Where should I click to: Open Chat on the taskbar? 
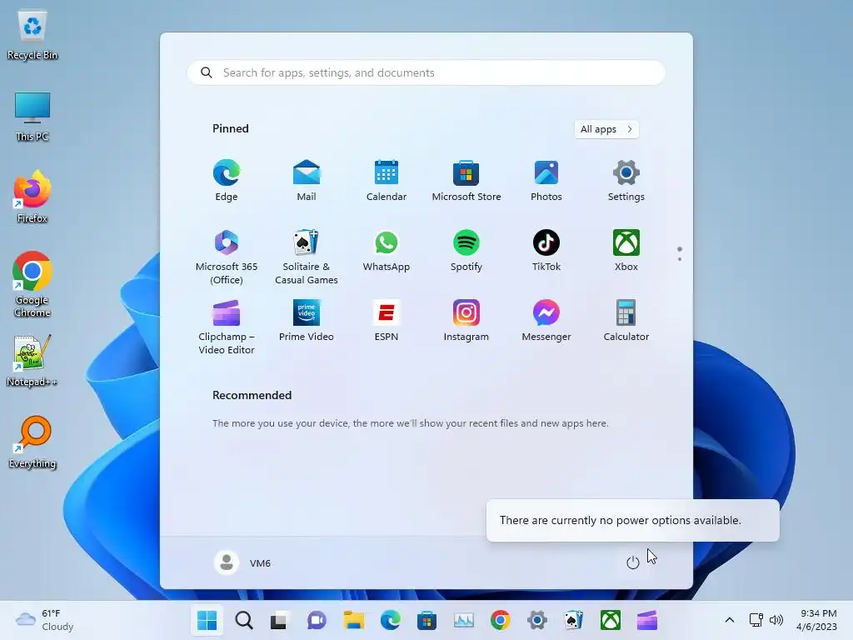coord(317,620)
